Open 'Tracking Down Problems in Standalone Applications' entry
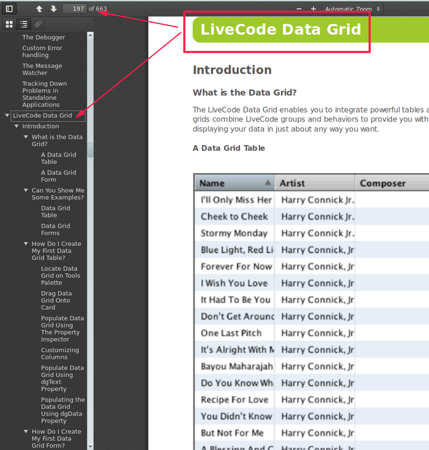 (x=44, y=94)
